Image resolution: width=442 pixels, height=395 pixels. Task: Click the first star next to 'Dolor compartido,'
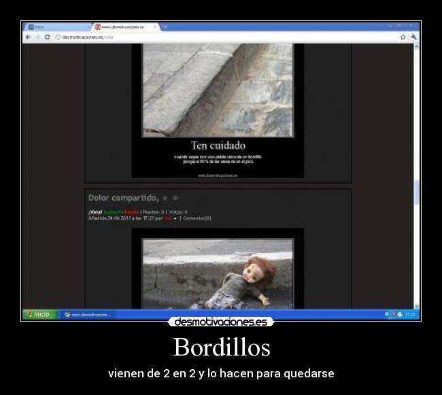(165, 199)
